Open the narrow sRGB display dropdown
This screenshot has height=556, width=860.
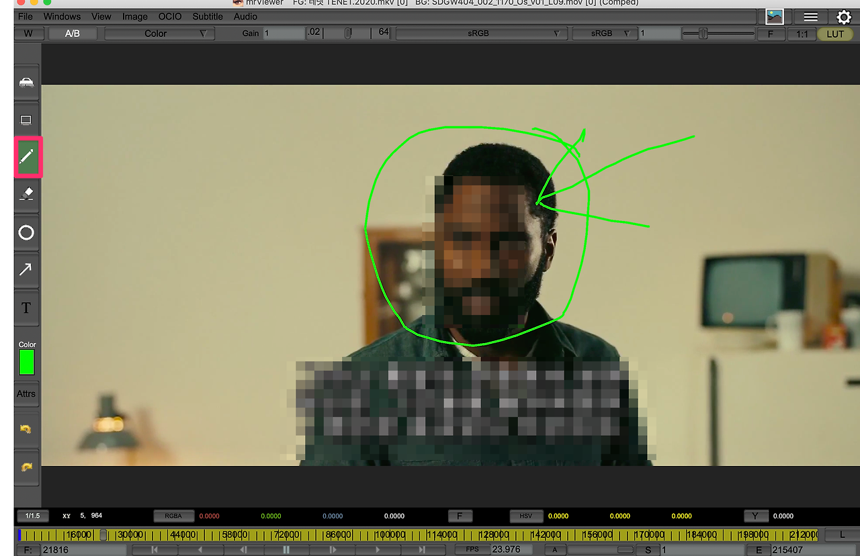605,34
